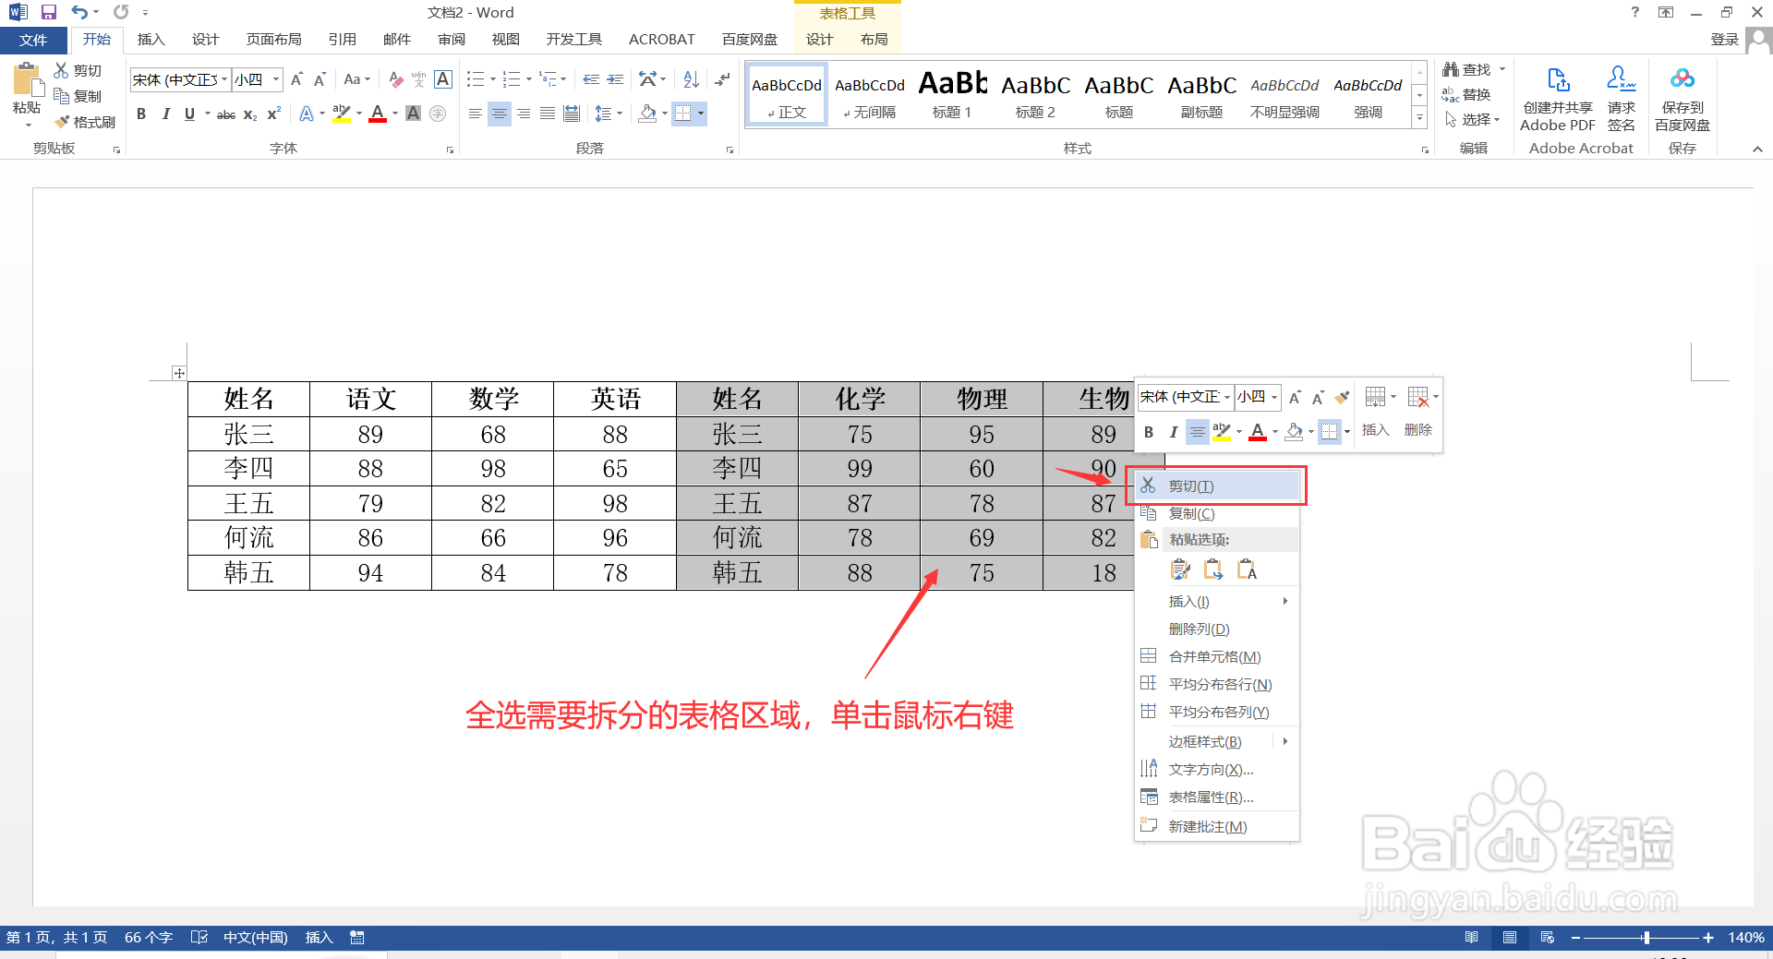
Task: Toggle Strikethrough abc formatting
Action: tap(225, 114)
